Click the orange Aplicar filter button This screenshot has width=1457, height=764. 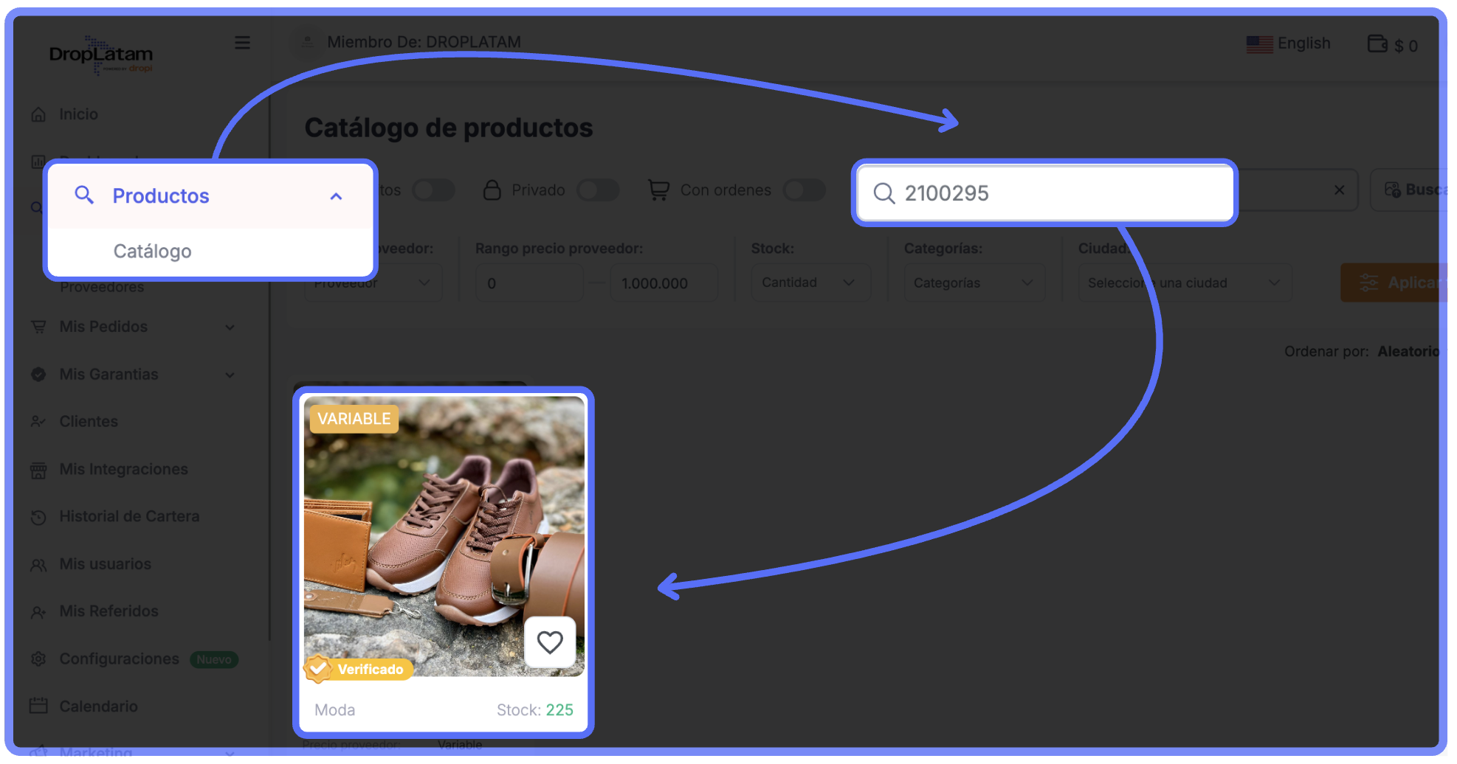[x=1394, y=282]
